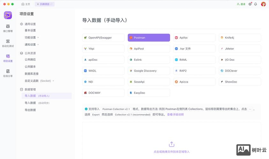Select Apifox import format
Viewport: 269px width, 159px height.
click(194, 38)
